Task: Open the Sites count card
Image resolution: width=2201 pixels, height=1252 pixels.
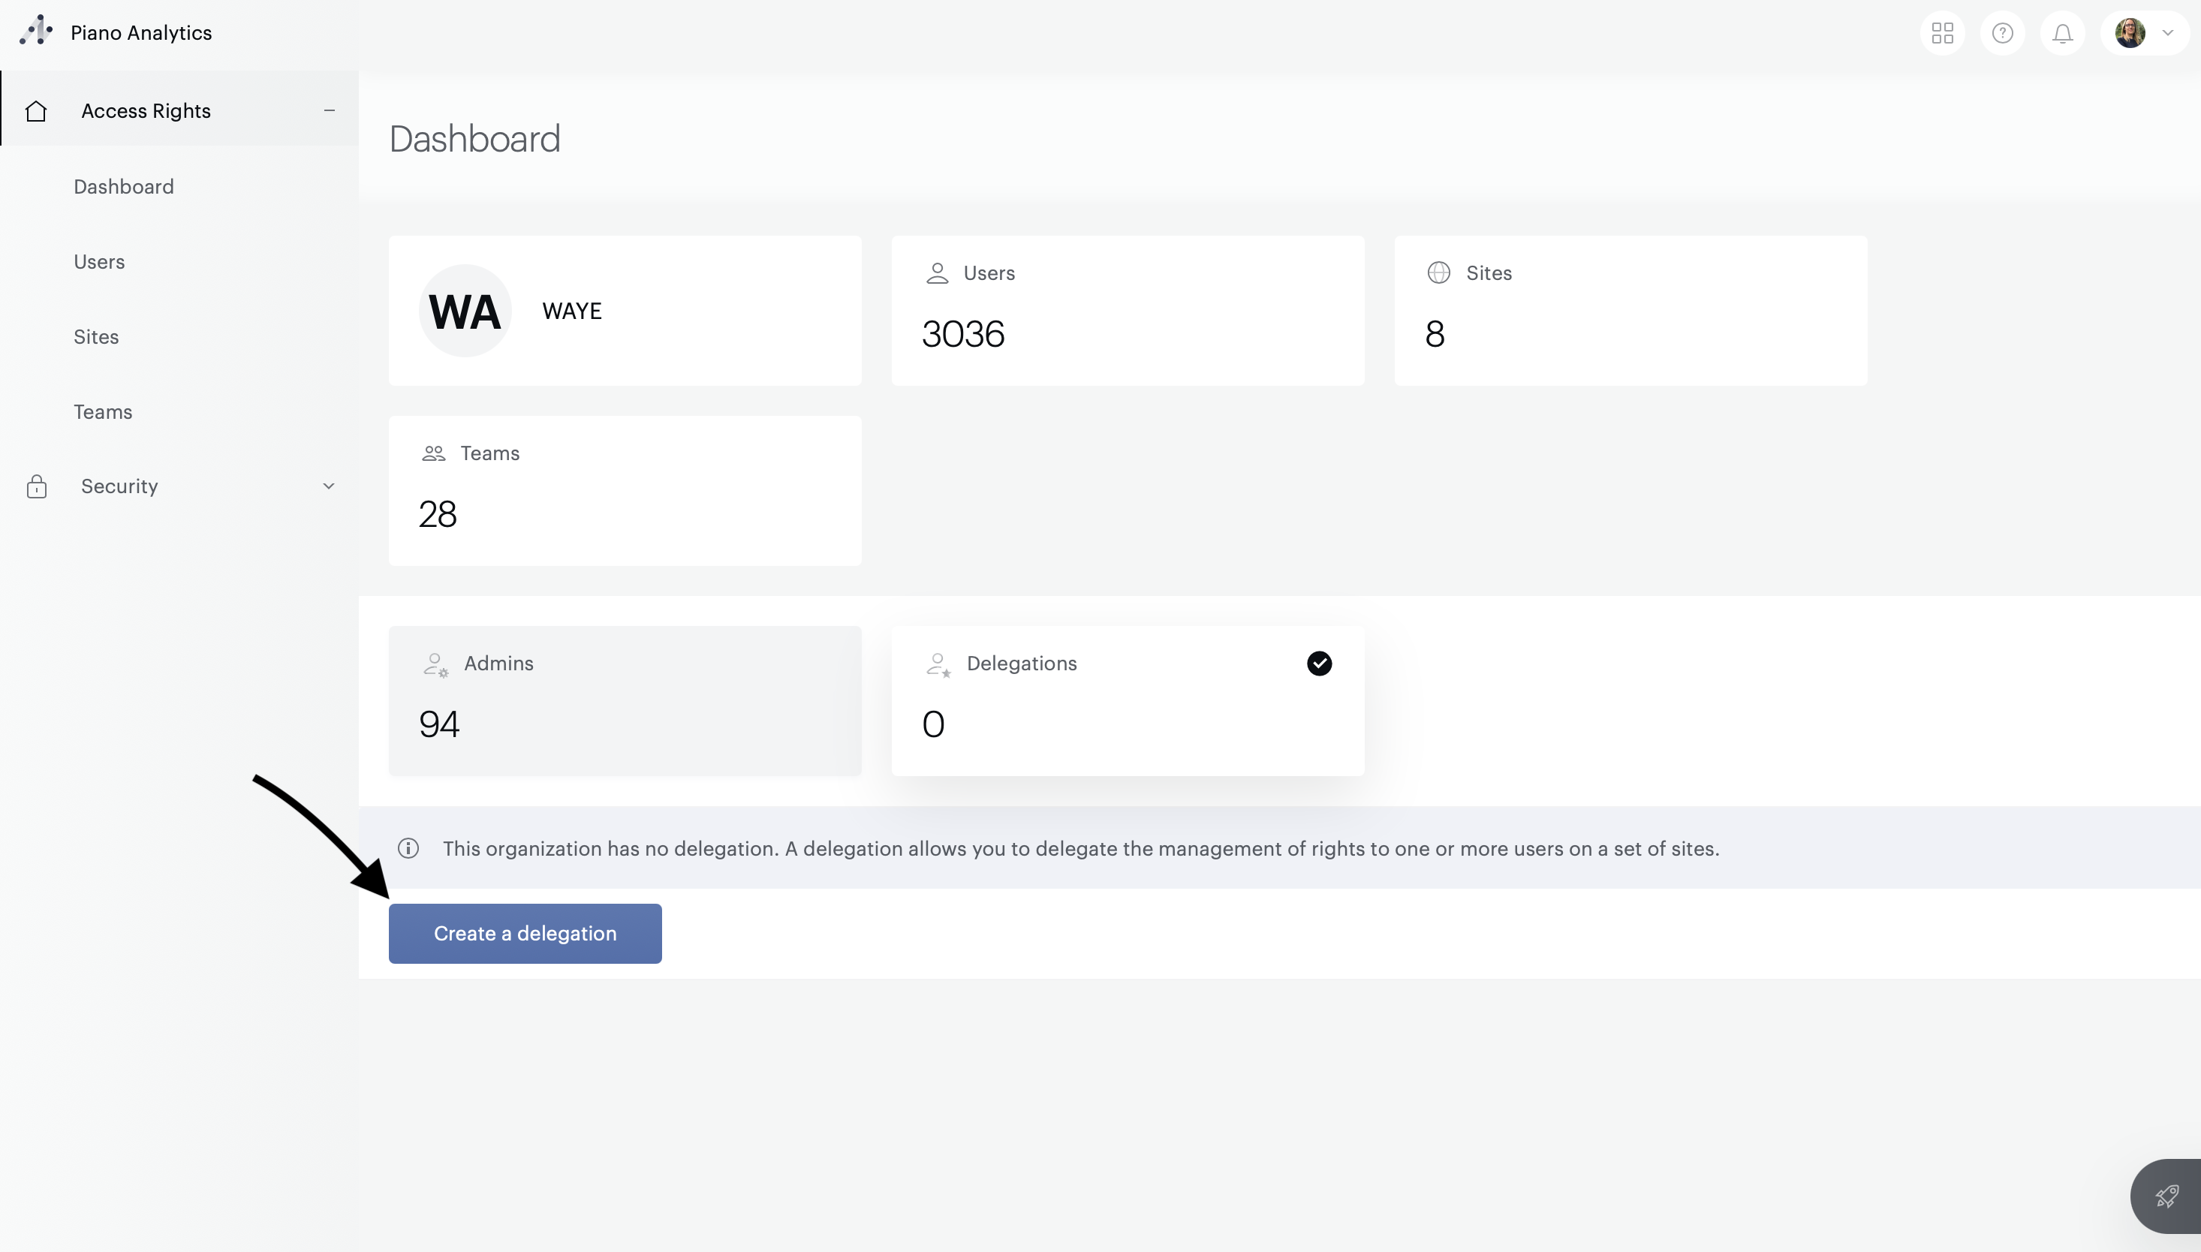Action: (1630, 311)
